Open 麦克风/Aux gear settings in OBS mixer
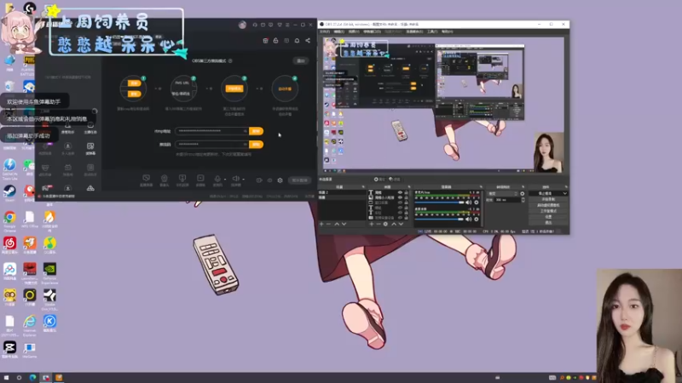This screenshot has width=682, height=383. (477, 203)
